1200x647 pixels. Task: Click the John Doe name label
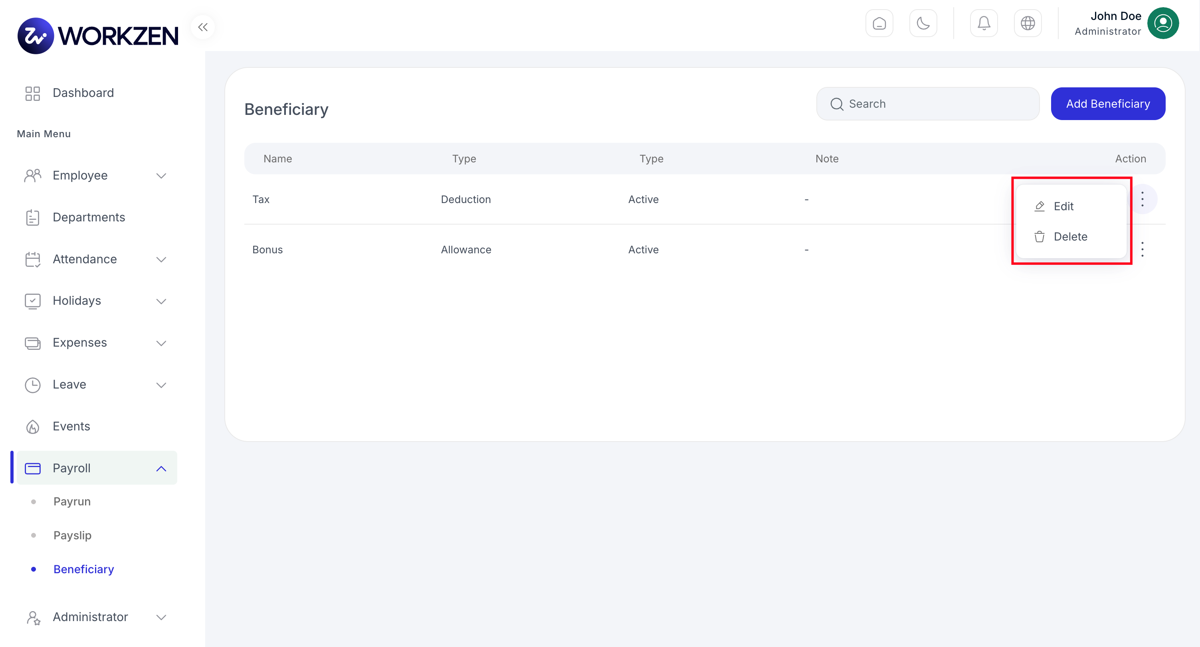(x=1116, y=16)
